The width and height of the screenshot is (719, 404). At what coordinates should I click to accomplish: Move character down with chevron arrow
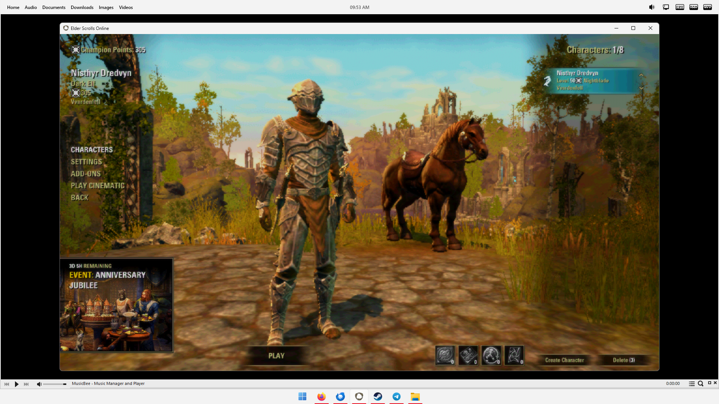point(641,88)
